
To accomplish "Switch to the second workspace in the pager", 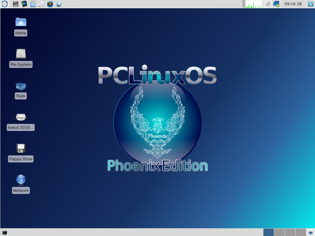I will pyautogui.click(x=280, y=232).
